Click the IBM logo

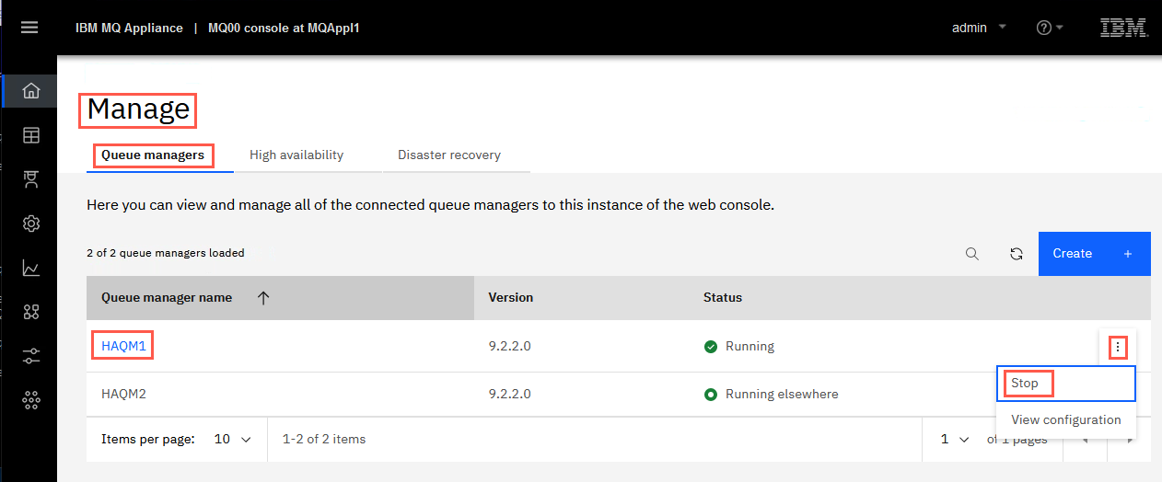point(1123,28)
